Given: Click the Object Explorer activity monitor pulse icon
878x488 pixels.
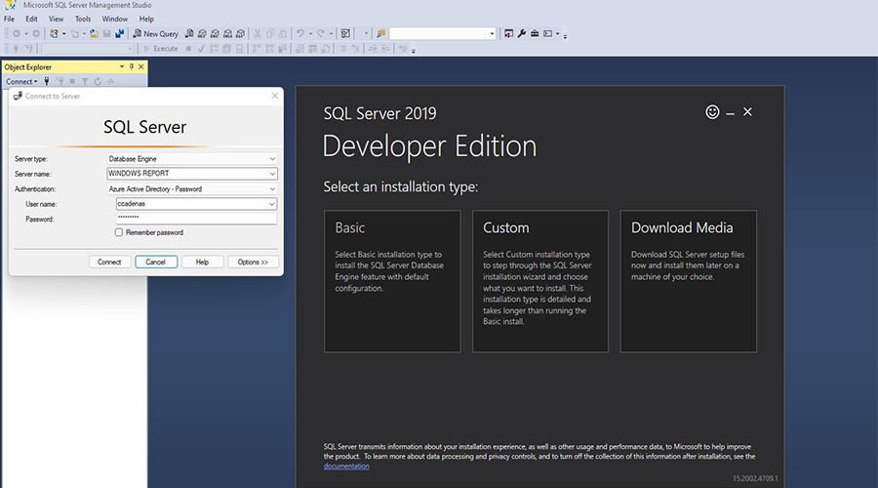Looking at the screenshot, I should point(110,82).
